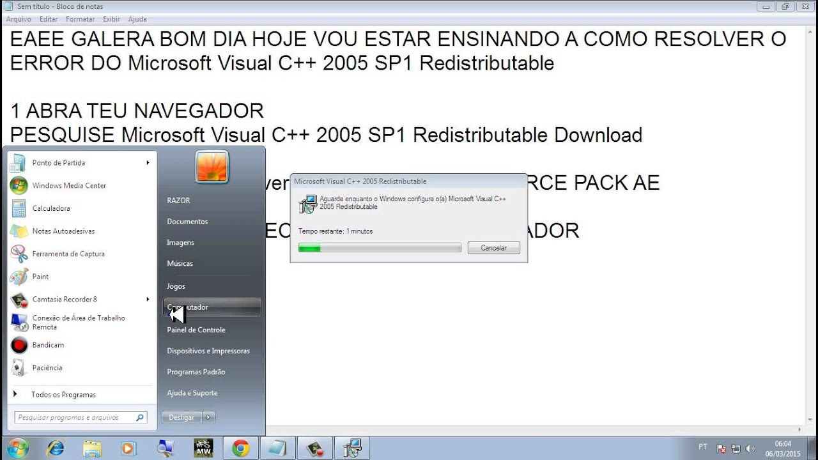This screenshot has width=818, height=460.
Task: Click Tempo restante: 1 minutos text
Action: coord(336,231)
